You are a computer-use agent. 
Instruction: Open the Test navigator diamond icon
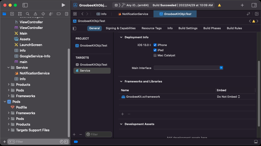(43, 14)
